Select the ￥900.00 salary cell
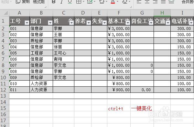This screenshot has width=194, height=127. pos(119,90)
